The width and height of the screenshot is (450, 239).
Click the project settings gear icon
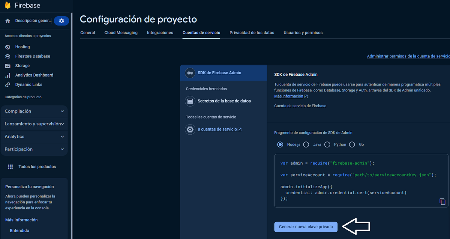tap(61, 21)
